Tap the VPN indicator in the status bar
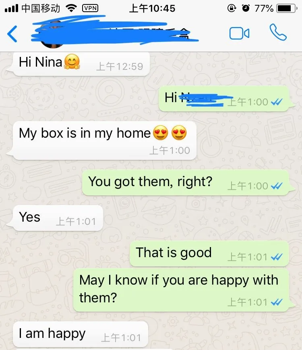Screen dimensions: 302x350 pyautogui.click(x=90, y=8)
